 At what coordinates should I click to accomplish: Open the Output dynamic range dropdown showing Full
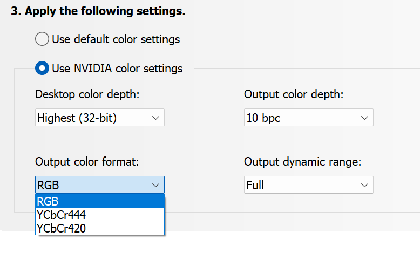click(x=308, y=185)
